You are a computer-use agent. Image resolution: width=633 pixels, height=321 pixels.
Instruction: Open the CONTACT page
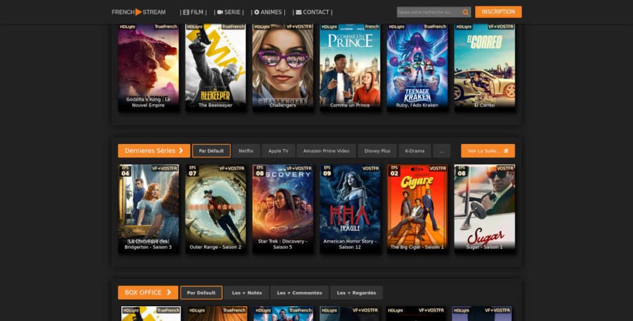[x=312, y=12]
